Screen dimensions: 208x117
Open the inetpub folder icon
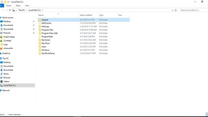point(40,20)
